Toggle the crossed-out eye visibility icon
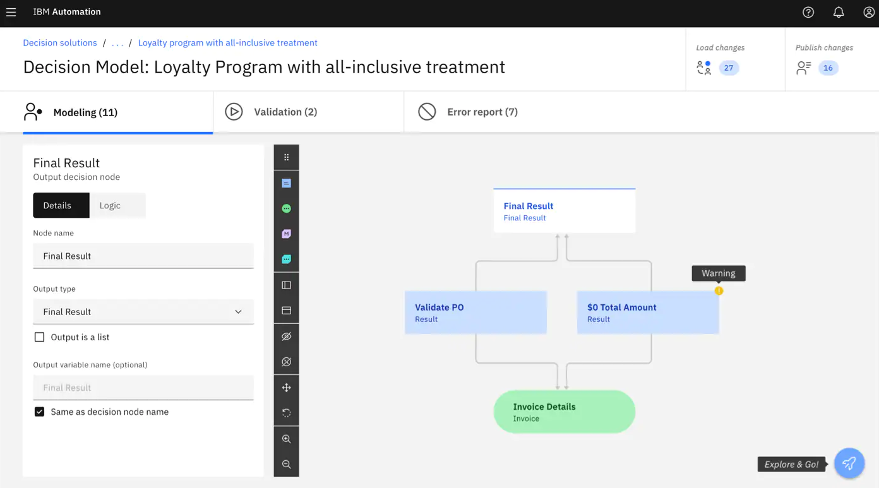Screen dimensions: 879x488 point(286,336)
